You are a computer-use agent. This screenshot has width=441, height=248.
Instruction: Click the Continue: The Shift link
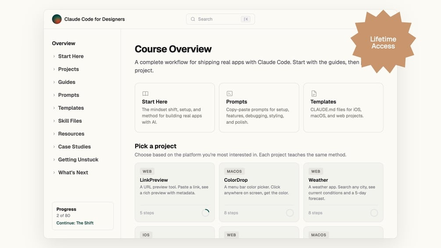pyautogui.click(x=75, y=223)
